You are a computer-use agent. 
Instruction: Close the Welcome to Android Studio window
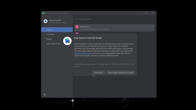153,13
